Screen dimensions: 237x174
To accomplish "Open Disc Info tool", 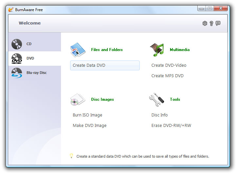I will point(159,115).
